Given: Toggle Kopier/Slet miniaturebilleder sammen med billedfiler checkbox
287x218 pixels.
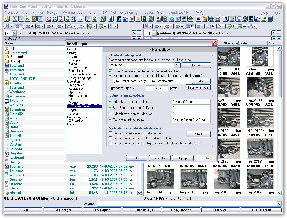Looking at the screenshot, I should pyautogui.click(x=110, y=71).
